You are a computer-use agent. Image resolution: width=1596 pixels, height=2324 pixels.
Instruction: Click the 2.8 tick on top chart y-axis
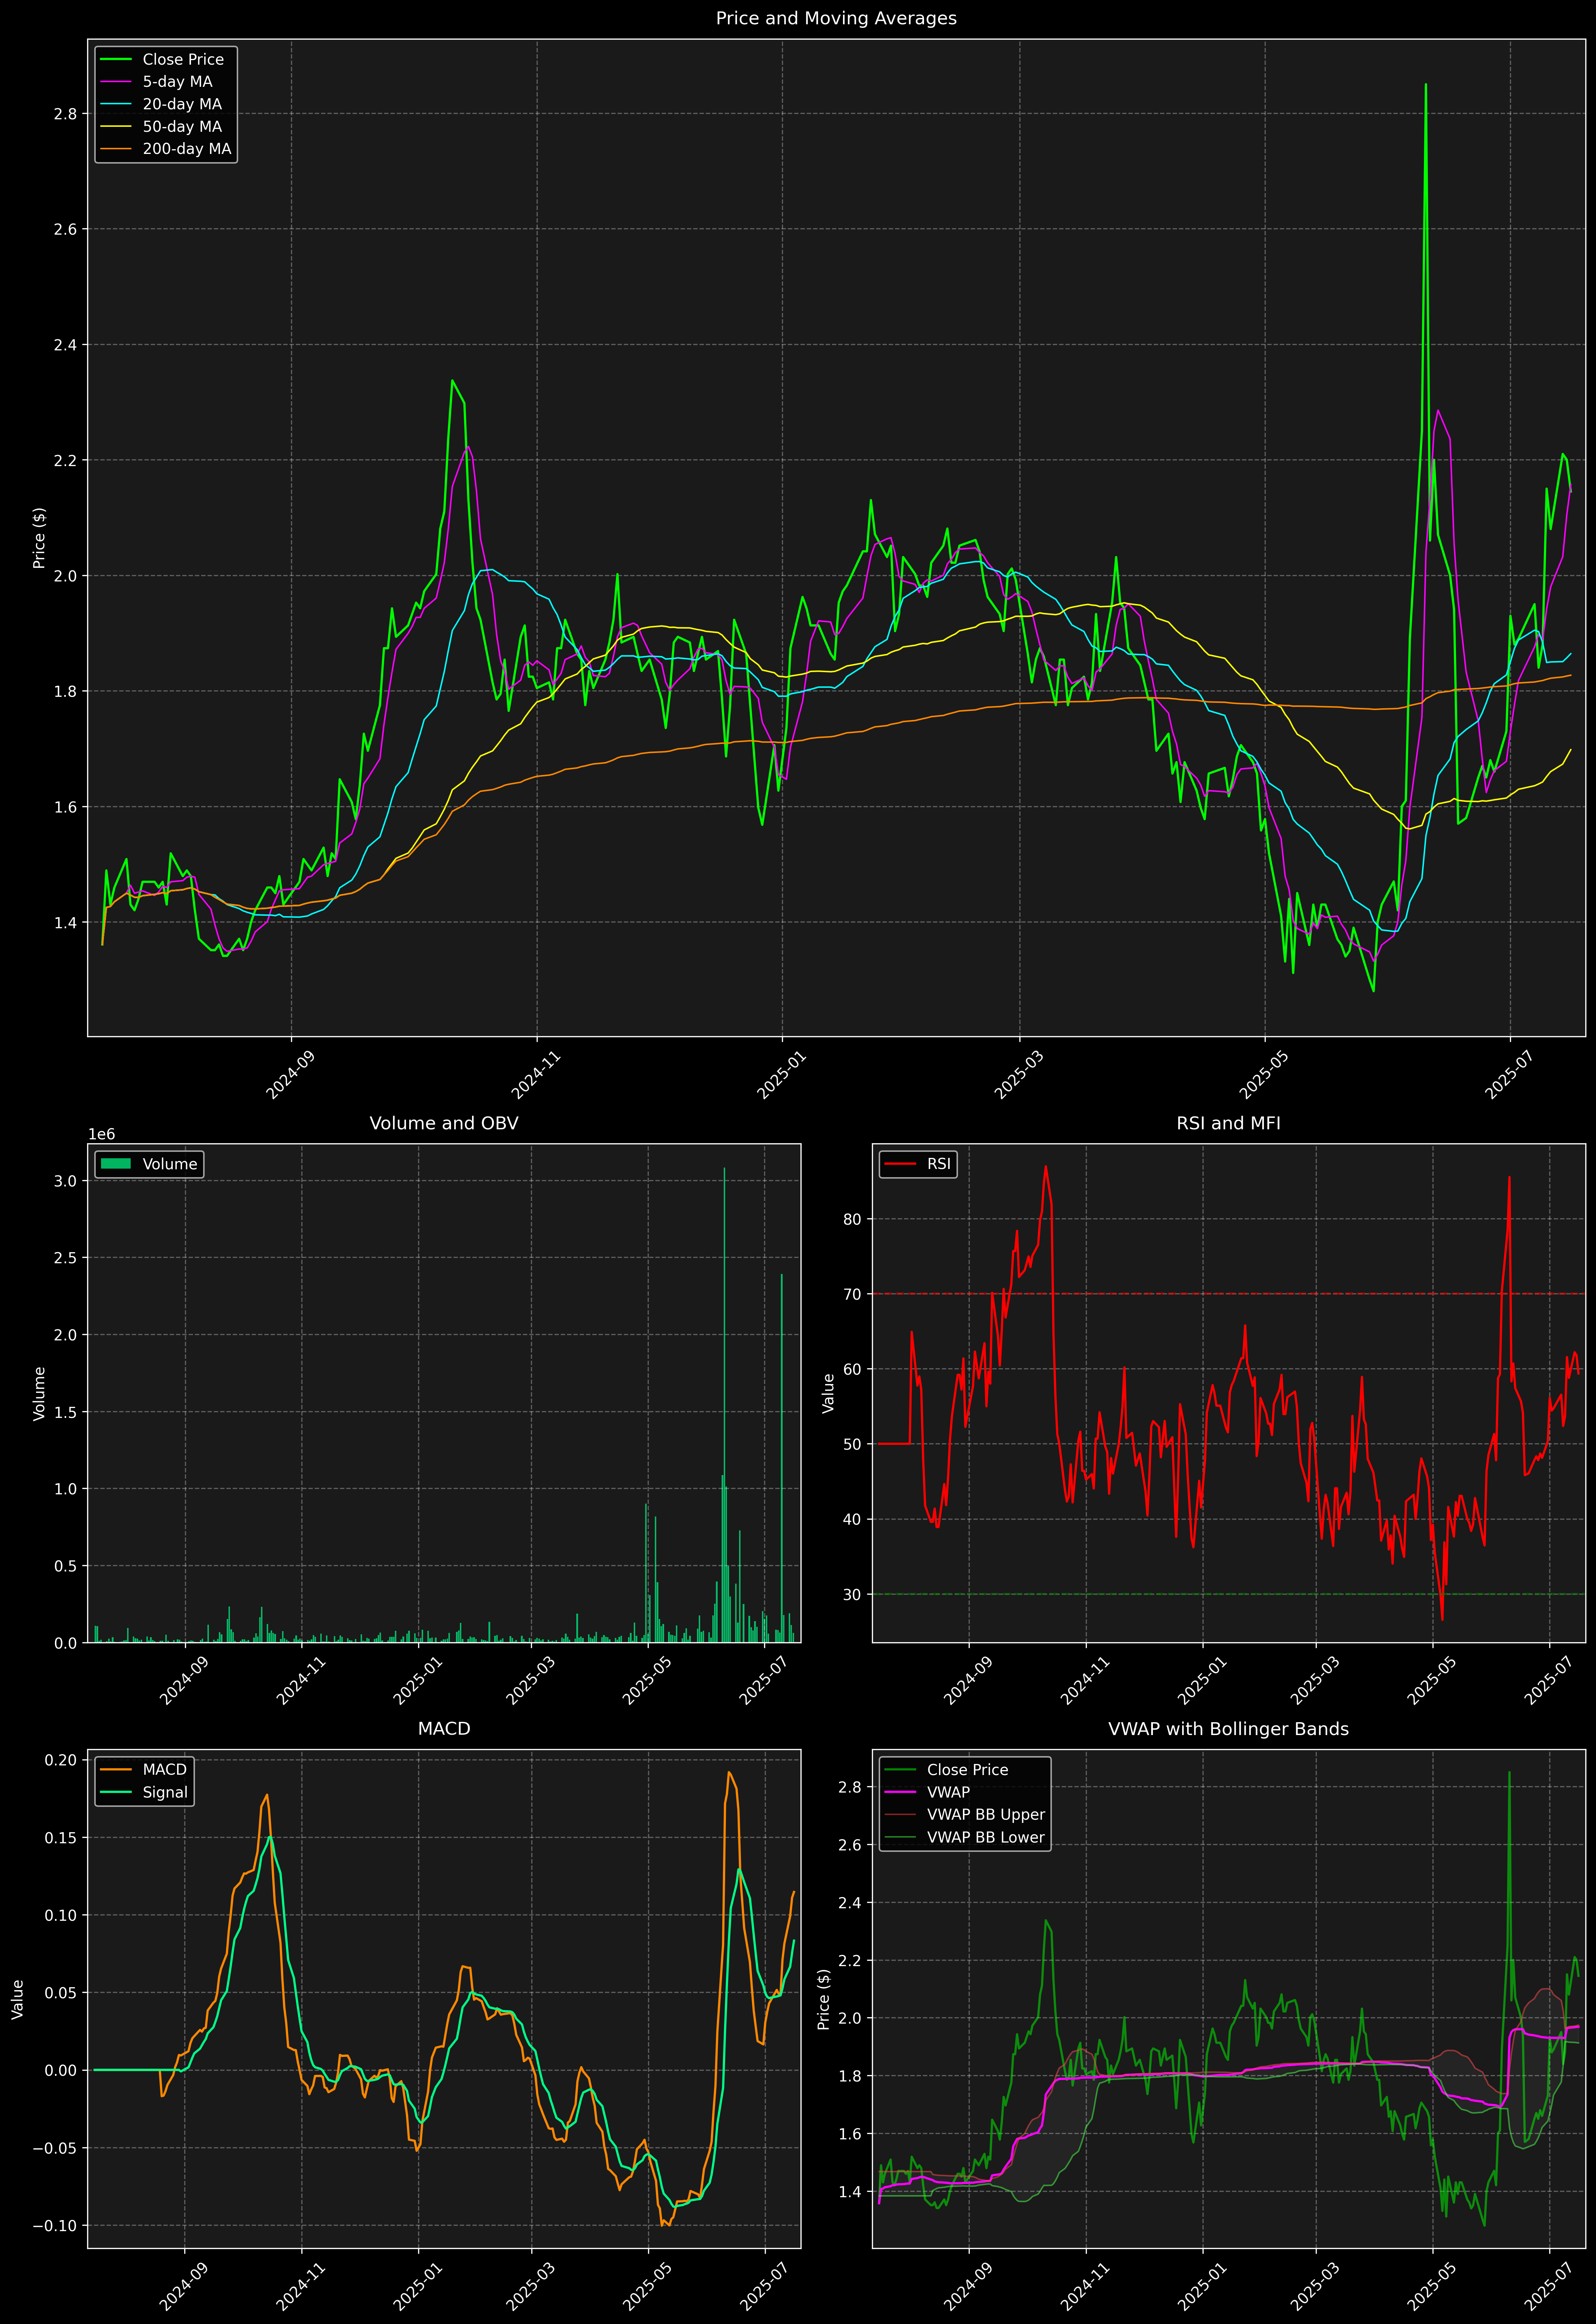65,114
